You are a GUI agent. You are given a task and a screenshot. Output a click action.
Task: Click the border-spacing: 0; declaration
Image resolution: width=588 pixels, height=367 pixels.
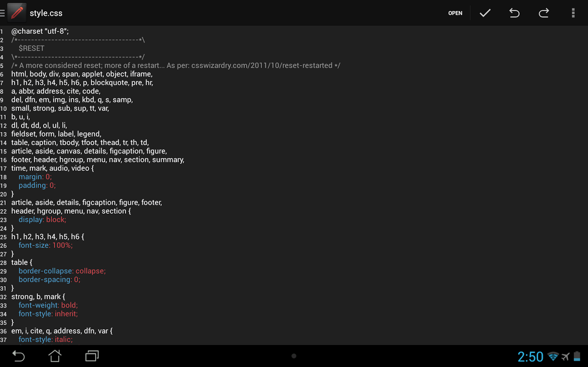(x=49, y=279)
